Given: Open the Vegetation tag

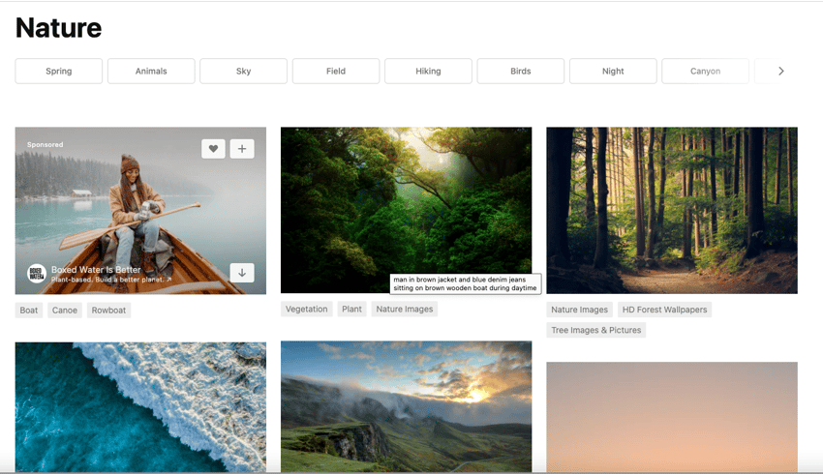Looking at the screenshot, I should pos(307,309).
